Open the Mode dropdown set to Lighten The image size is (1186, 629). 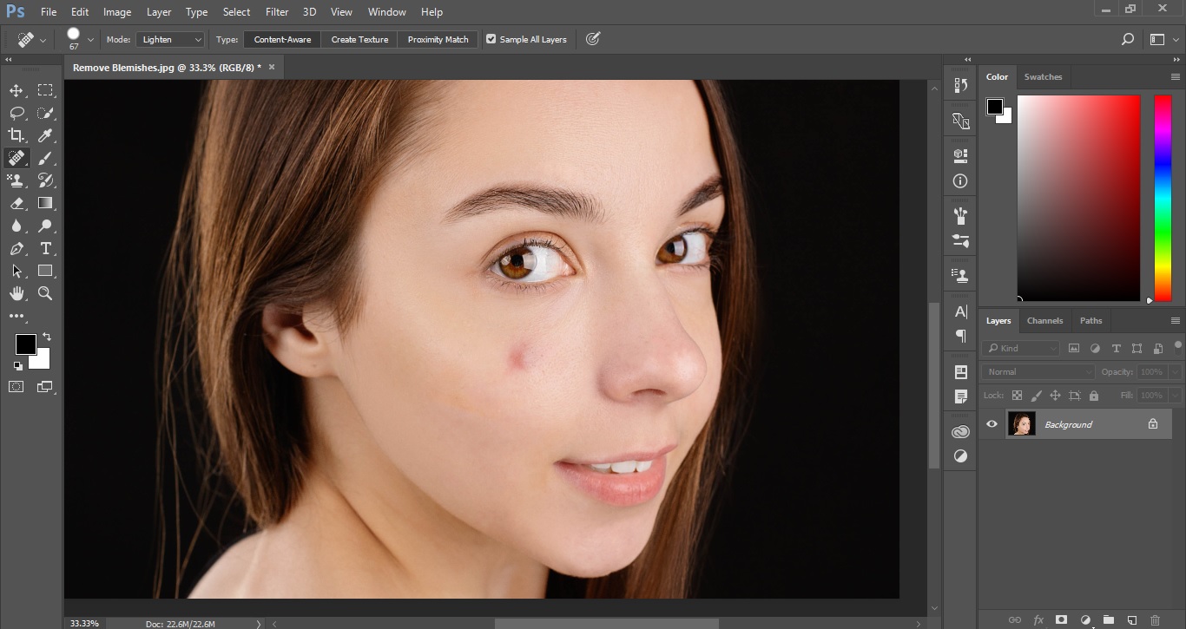coord(170,39)
